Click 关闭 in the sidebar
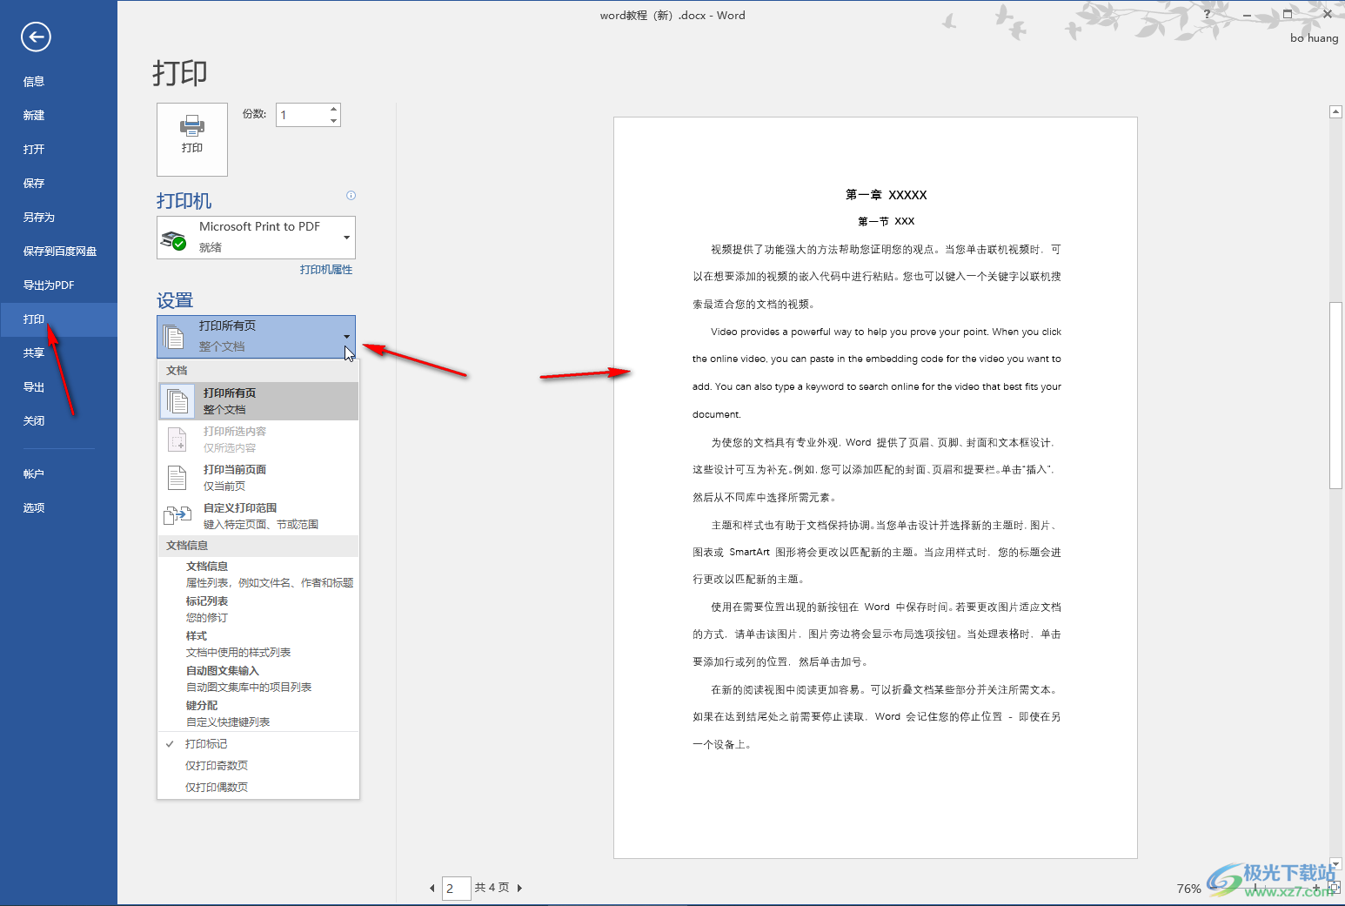Image resolution: width=1345 pixels, height=906 pixels. tap(58, 421)
